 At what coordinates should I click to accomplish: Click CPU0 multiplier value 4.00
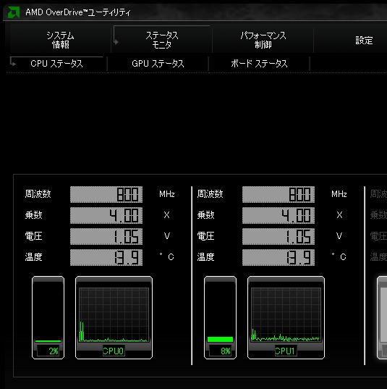(x=106, y=215)
